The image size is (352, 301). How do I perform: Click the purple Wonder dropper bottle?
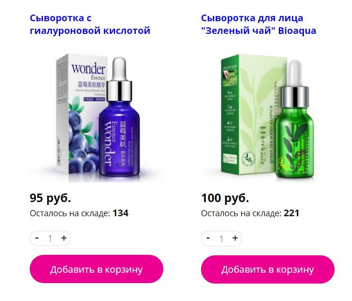click(x=119, y=116)
